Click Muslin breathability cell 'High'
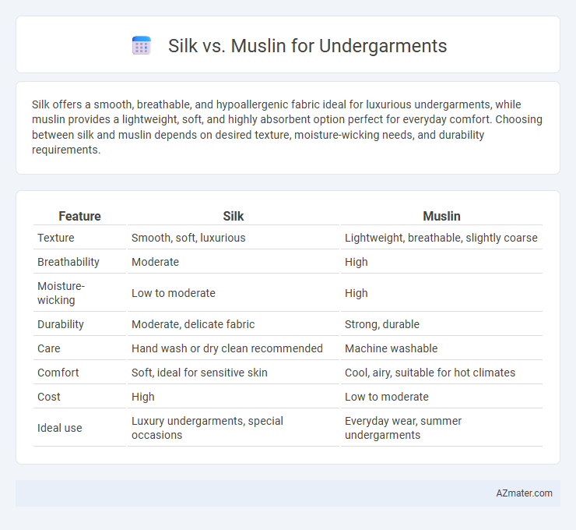 pos(356,262)
